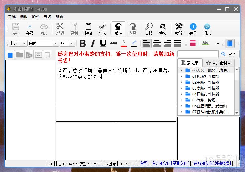Pick the red font color swatch
The width and height of the screenshot is (245, 172).
(x=124, y=43)
